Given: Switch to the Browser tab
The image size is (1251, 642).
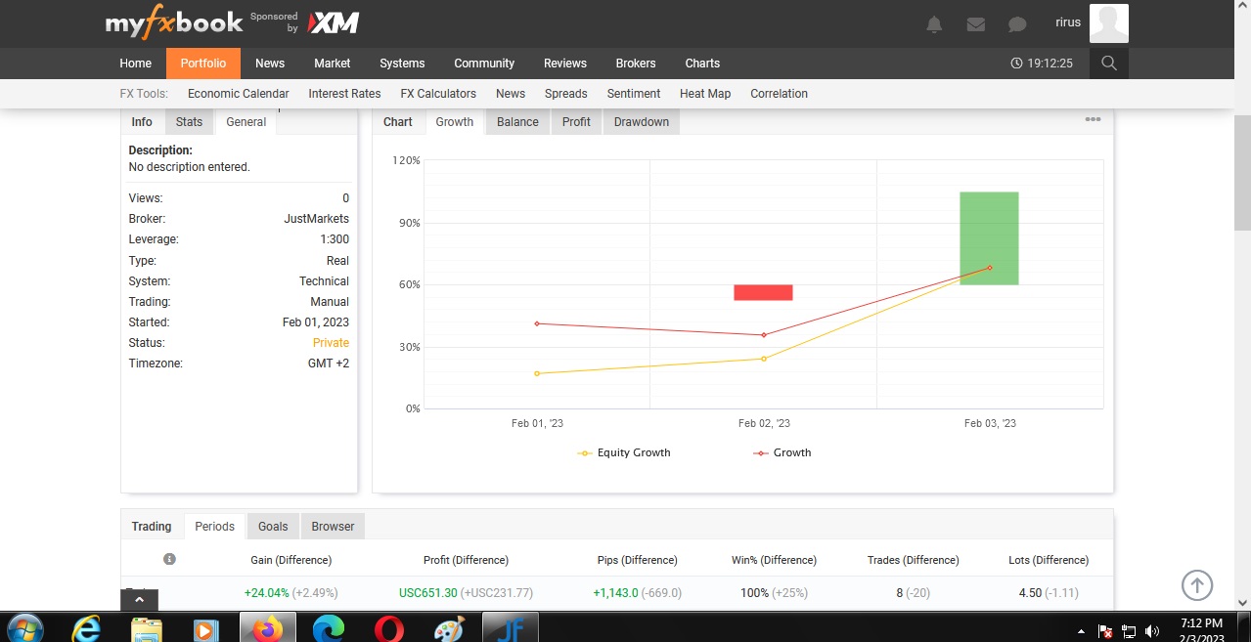Looking at the screenshot, I should (x=334, y=526).
